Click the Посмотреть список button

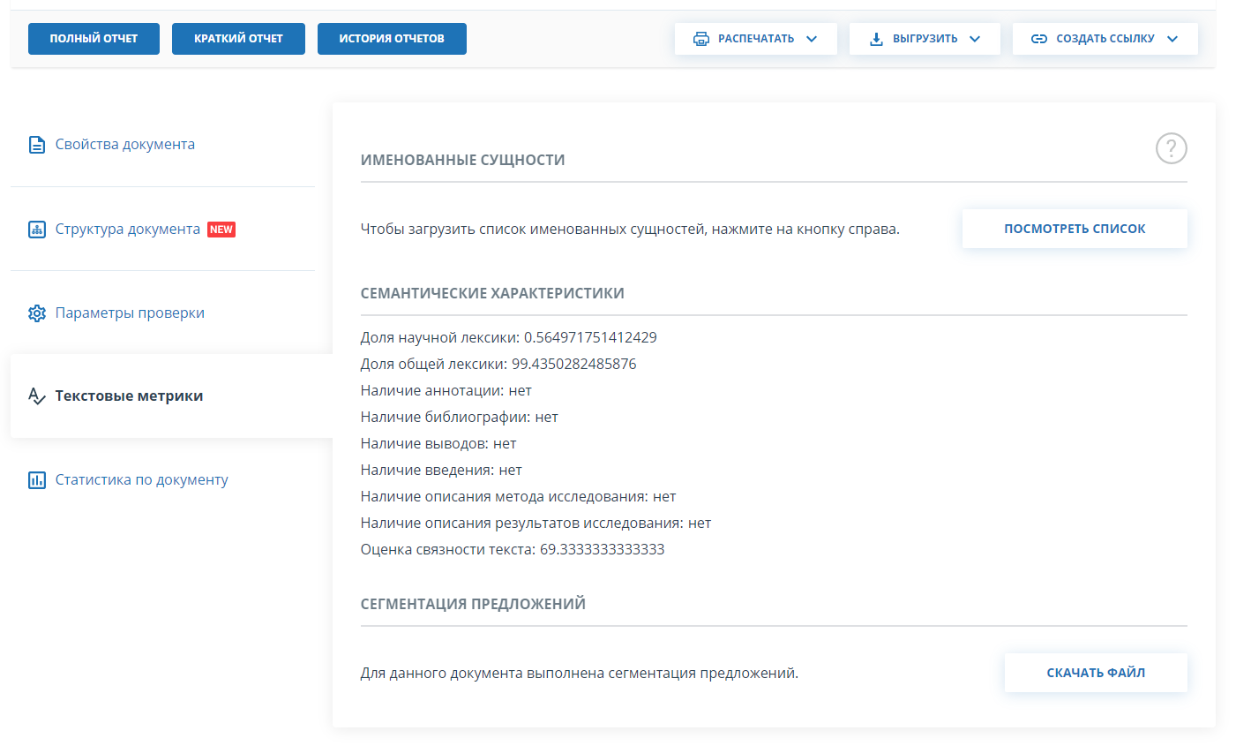1074,229
